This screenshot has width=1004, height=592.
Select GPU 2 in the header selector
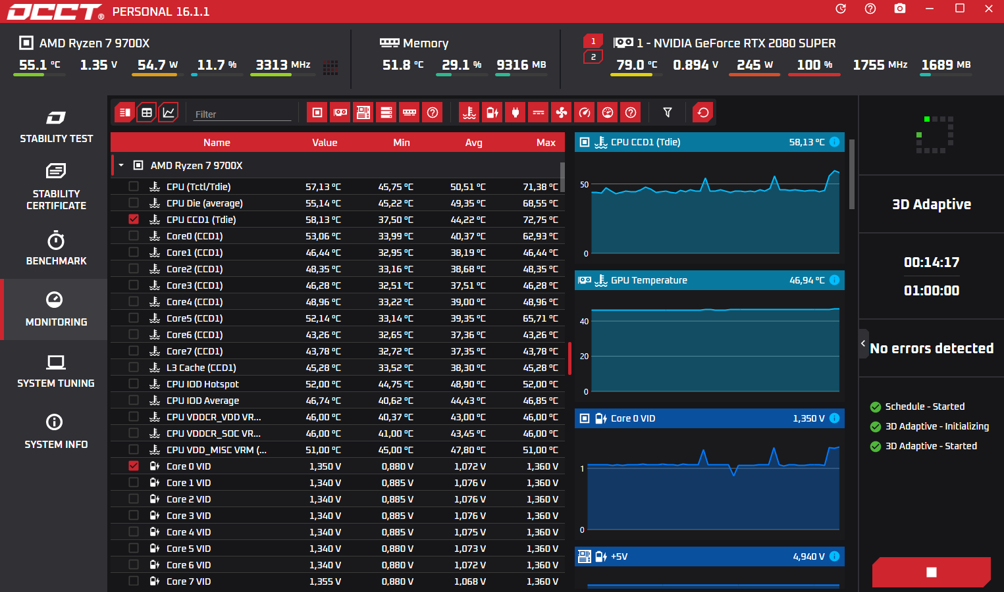pos(593,57)
